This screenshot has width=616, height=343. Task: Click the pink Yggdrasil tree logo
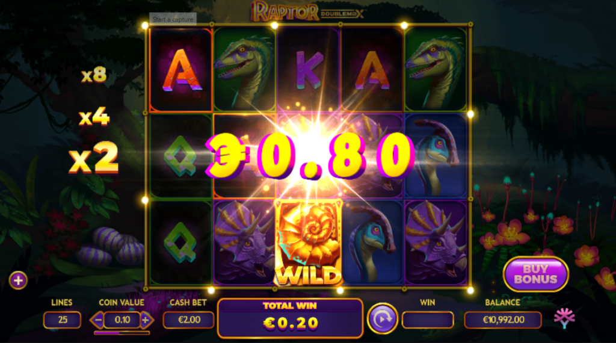tap(564, 318)
